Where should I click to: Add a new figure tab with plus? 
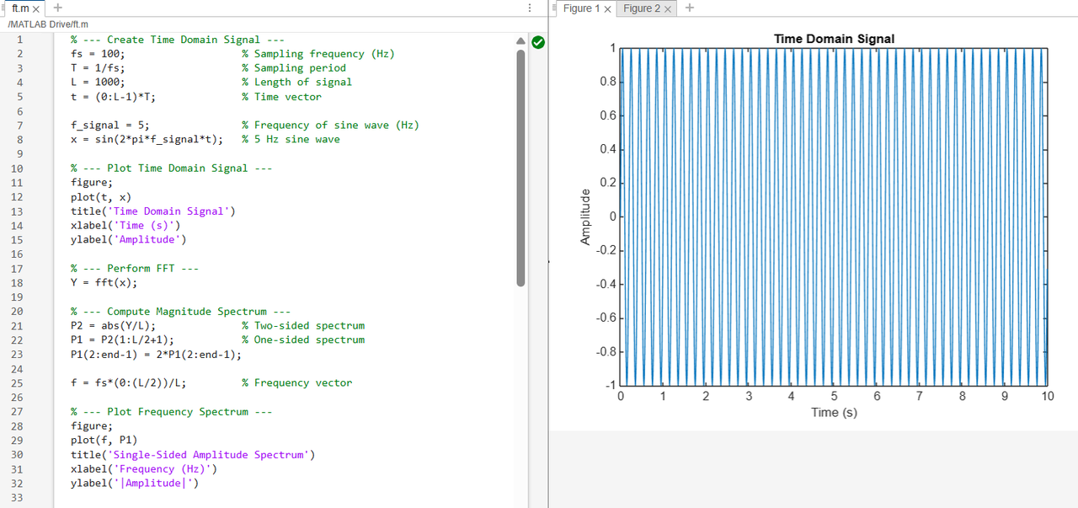pyautogui.click(x=690, y=8)
